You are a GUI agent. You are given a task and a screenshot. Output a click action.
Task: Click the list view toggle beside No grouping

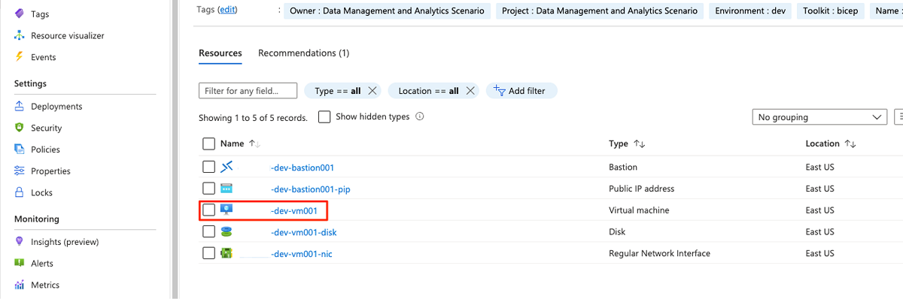point(898,117)
